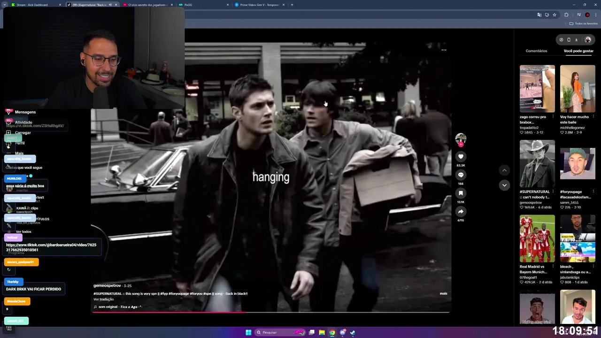
Task: Open Mensagens in TikTok sidebar
Action: tap(25, 112)
